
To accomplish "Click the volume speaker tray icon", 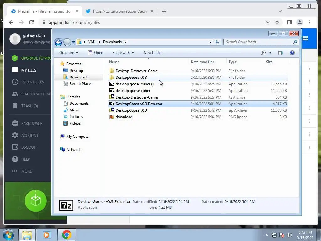I will coord(289,235).
